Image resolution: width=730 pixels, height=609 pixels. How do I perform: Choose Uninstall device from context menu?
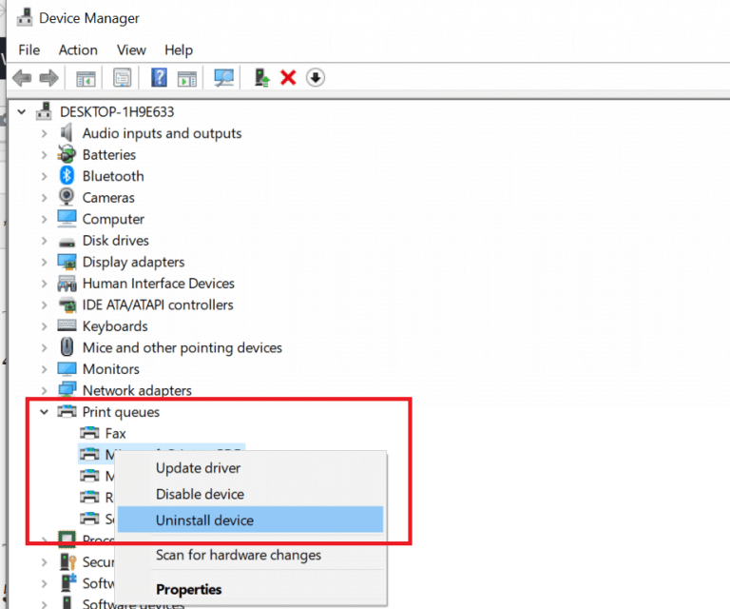[204, 521]
